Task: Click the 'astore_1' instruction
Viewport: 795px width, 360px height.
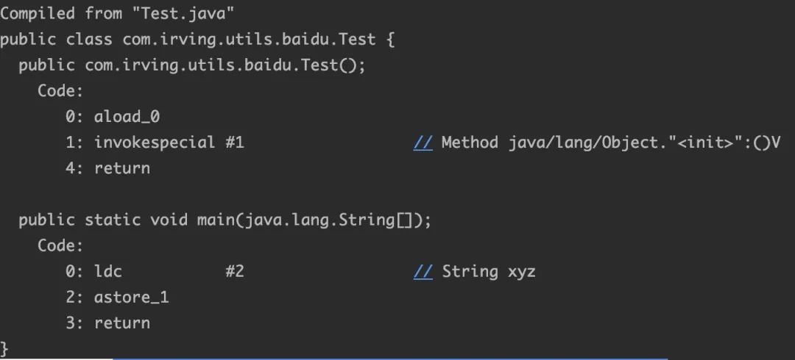Action: [131, 298]
